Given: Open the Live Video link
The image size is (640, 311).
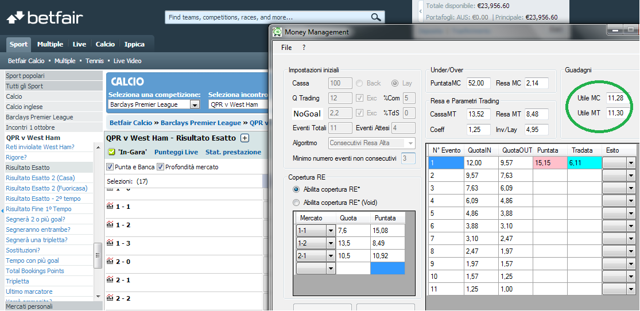Looking at the screenshot, I should (x=127, y=61).
